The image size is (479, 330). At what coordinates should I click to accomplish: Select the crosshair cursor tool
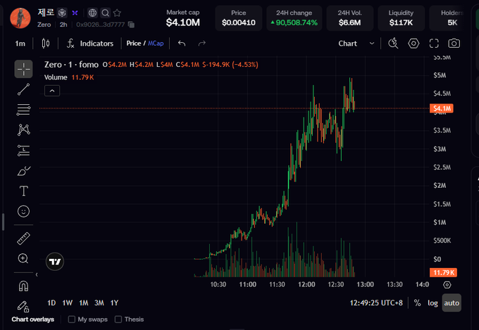click(23, 69)
